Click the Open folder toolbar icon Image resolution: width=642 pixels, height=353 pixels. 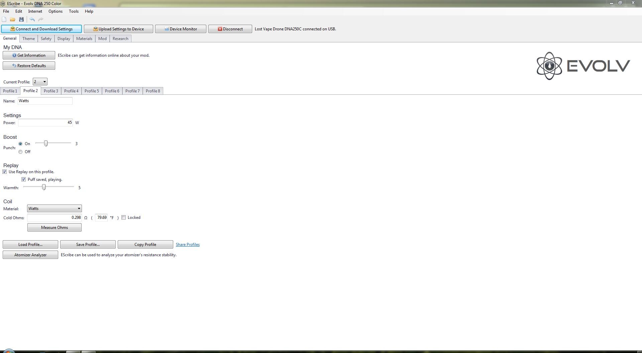point(12,19)
